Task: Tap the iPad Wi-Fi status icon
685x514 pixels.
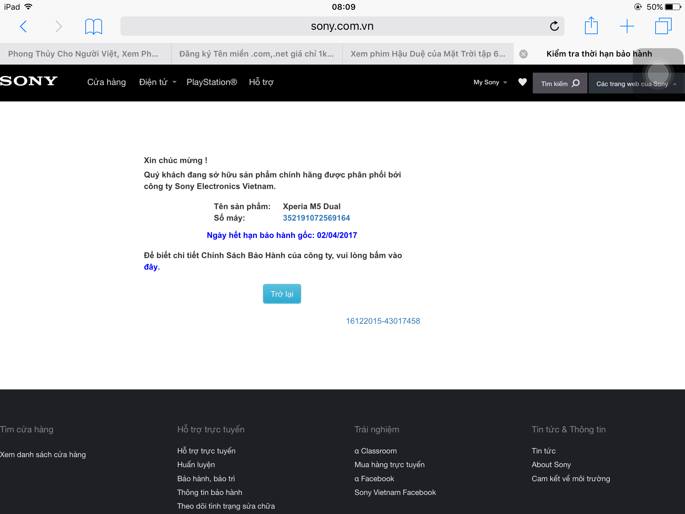Action: pos(28,7)
